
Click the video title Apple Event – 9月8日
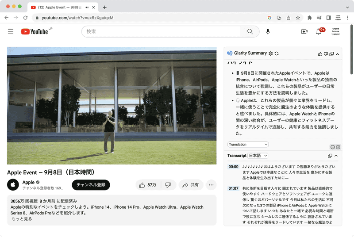(50, 172)
